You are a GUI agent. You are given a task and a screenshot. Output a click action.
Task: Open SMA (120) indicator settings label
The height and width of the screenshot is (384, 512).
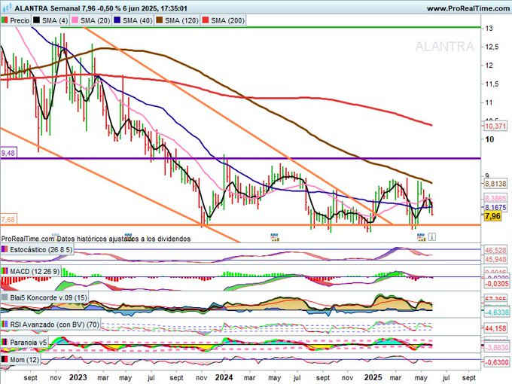click(x=181, y=20)
